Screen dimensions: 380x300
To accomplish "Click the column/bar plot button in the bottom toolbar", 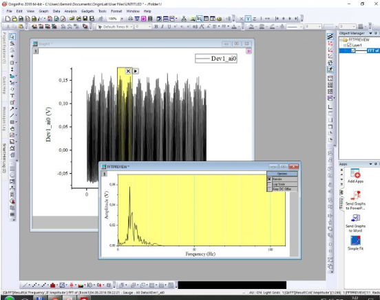I will pos(52,285).
